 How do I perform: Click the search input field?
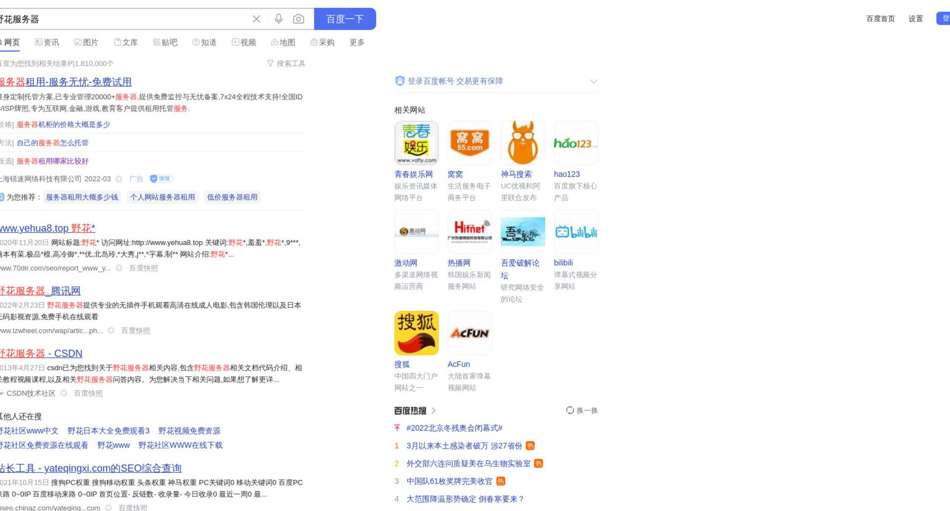[124, 19]
